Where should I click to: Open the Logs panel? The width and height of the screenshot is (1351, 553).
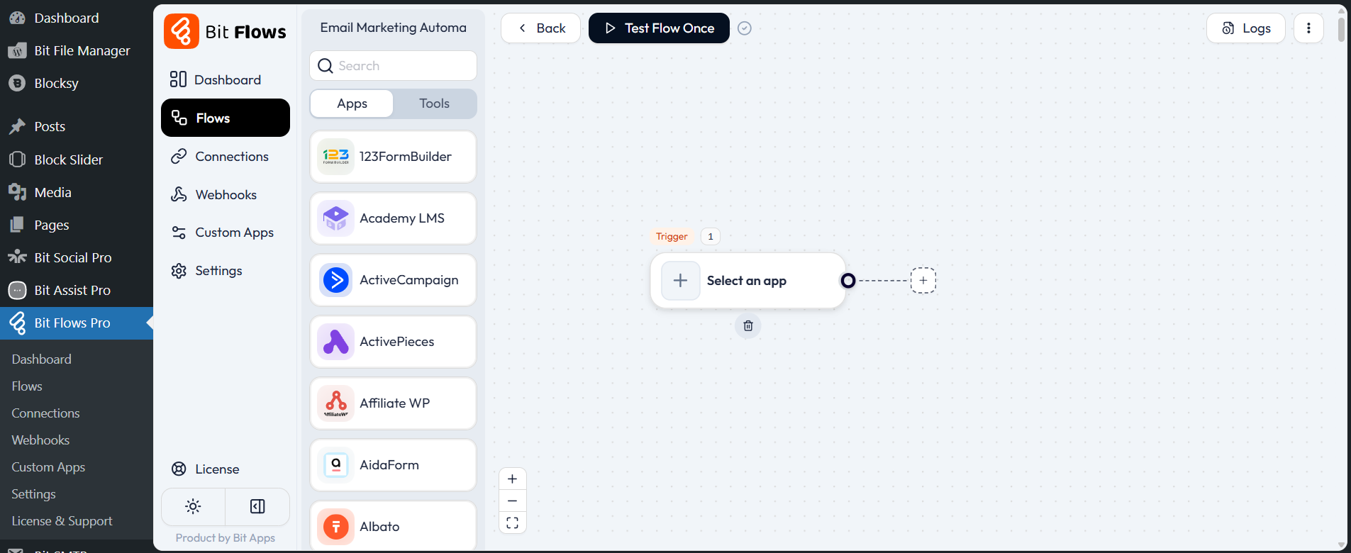(1245, 28)
